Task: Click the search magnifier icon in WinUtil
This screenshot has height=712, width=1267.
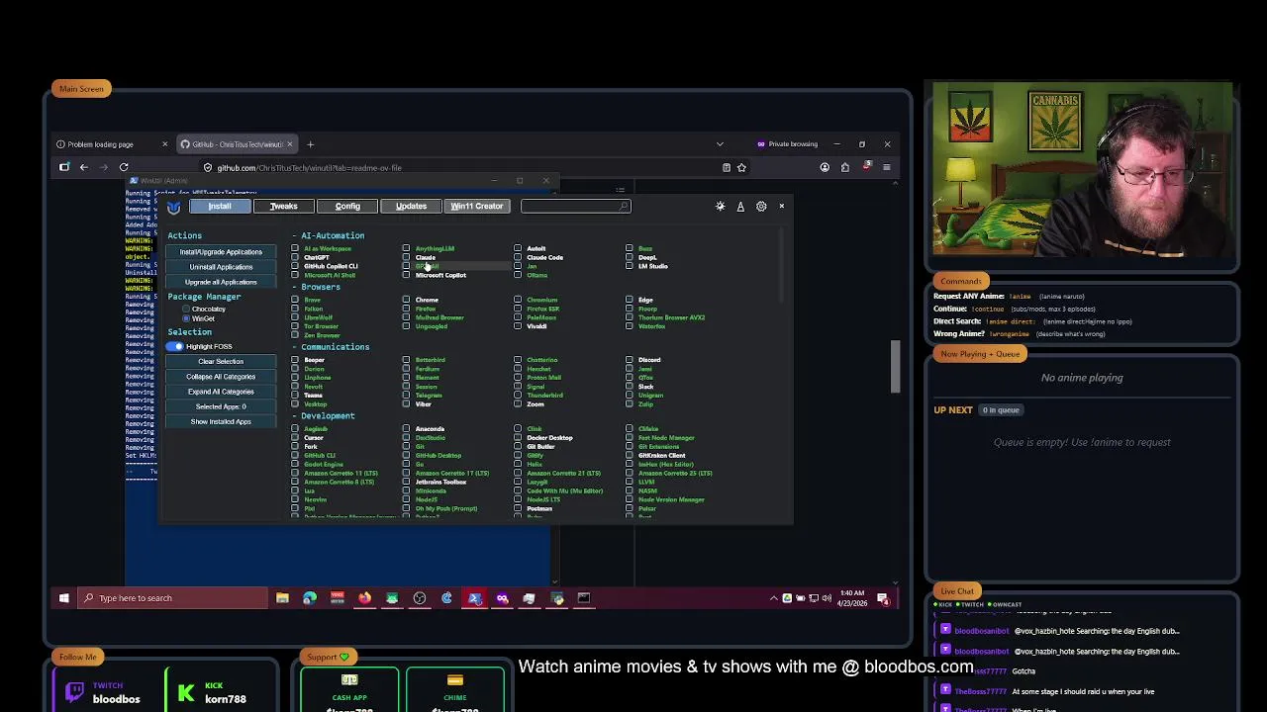Action: tap(623, 206)
